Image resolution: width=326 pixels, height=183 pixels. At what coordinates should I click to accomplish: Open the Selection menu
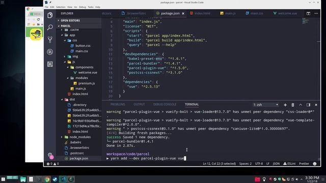(x=61, y=7)
